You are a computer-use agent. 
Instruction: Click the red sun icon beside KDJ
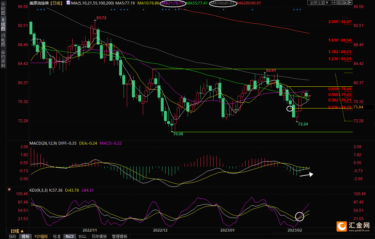[x=9, y=189]
